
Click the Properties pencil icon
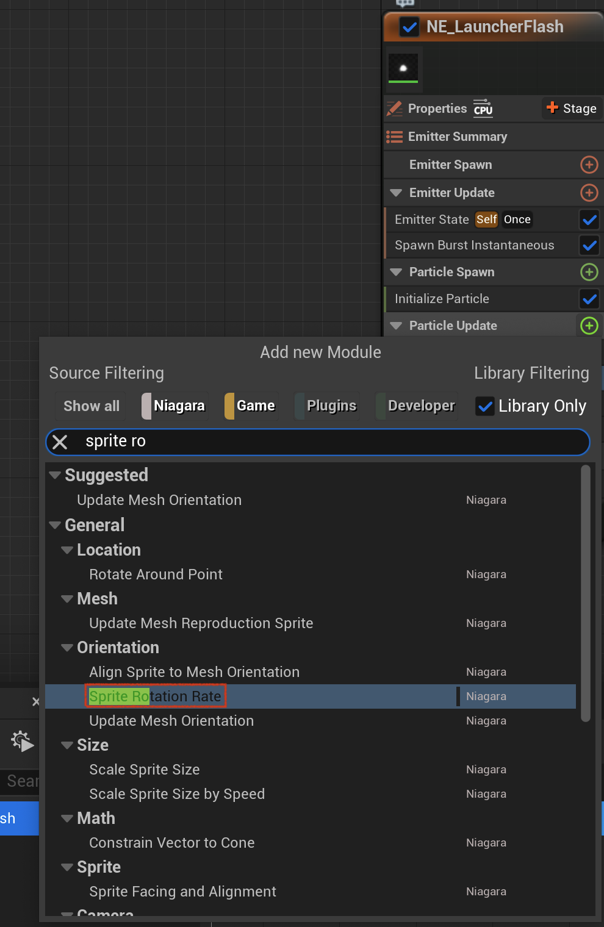point(394,109)
